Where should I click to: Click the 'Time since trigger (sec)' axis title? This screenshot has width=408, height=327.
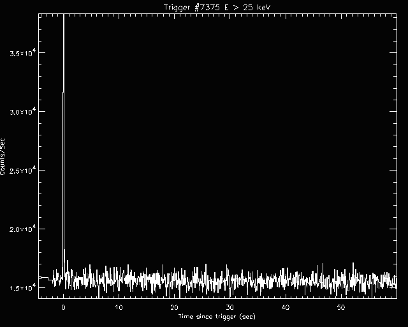click(x=217, y=317)
